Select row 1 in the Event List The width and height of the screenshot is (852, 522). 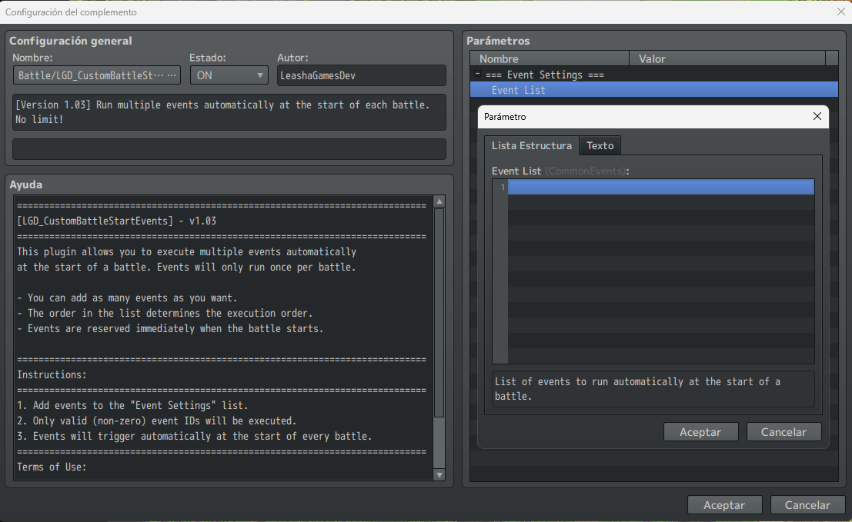(660, 187)
